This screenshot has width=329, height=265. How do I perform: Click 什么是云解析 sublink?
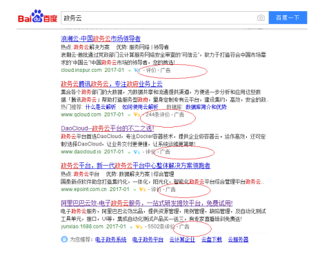(x=101, y=107)
